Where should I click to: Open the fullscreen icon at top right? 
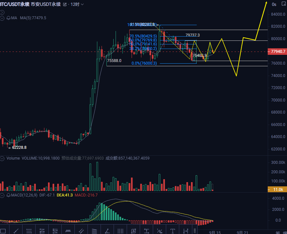click(x=284, y=4)
